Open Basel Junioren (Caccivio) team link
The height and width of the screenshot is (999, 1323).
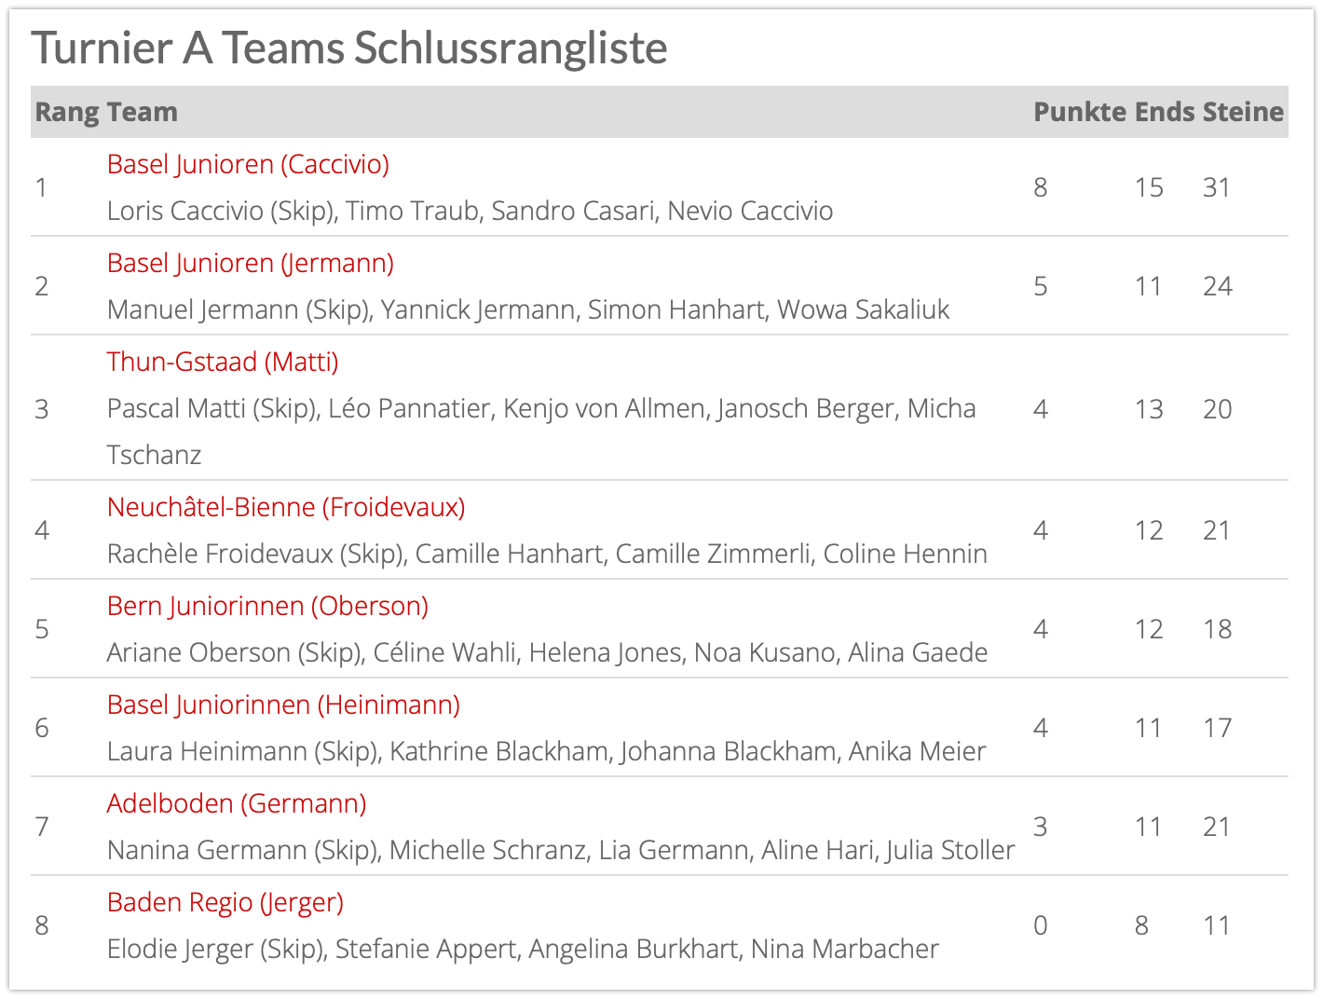pos(248,164)
